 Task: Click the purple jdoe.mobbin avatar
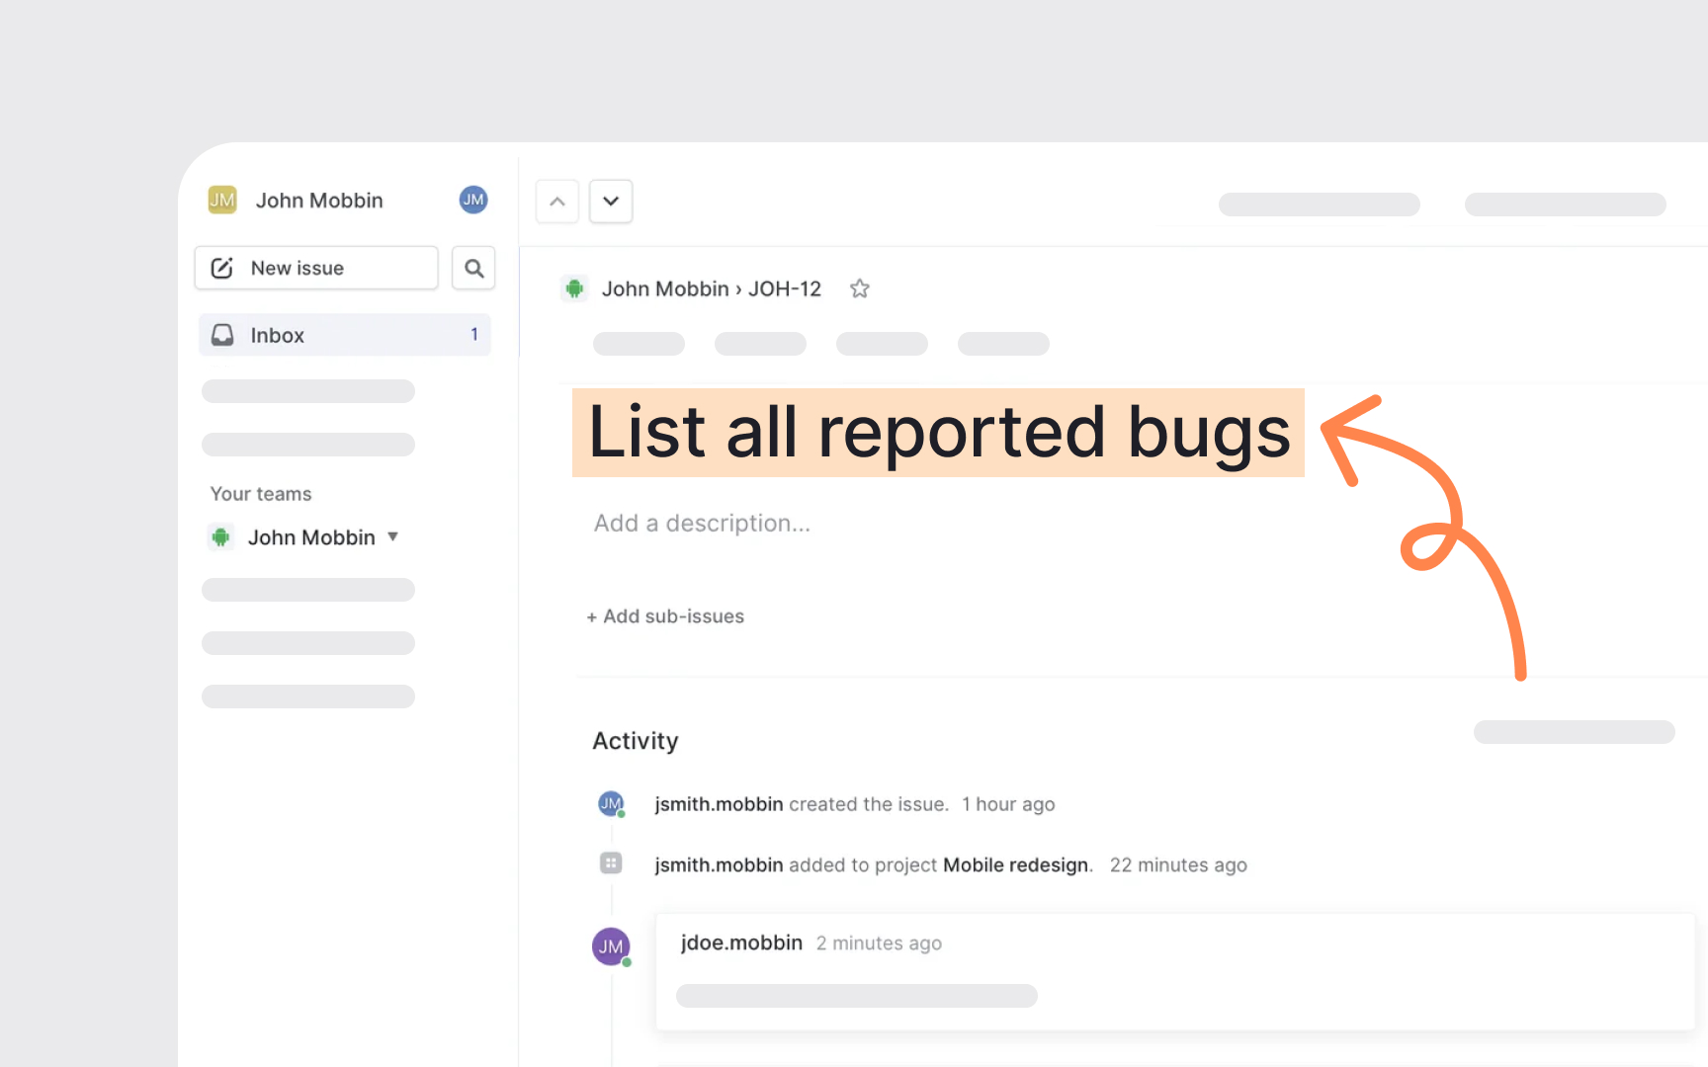point(611,946)
